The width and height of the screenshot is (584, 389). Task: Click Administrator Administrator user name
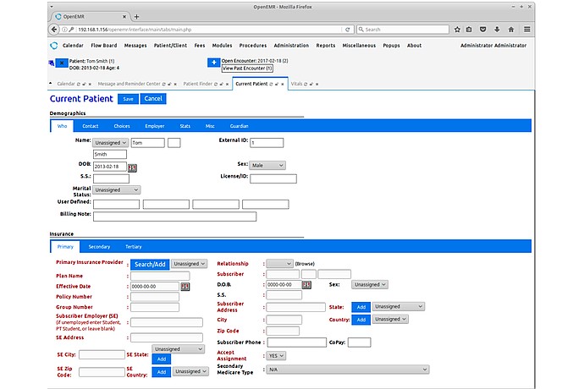(x=493, y=46)
